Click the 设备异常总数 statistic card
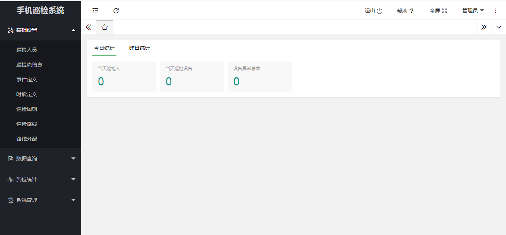 (259, 76)
